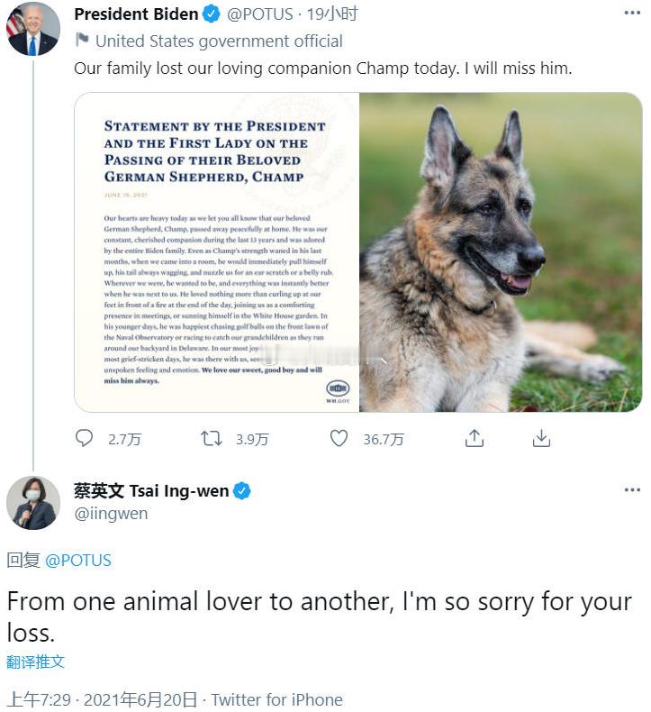The image size is (651, 712).
Task: Click the blue verified badge beside the top account name
Action: pos(211,14)
